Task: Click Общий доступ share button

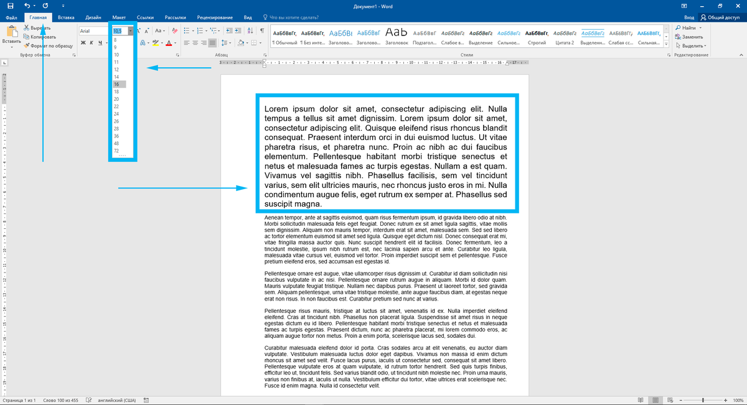Action: click(722, 17)
